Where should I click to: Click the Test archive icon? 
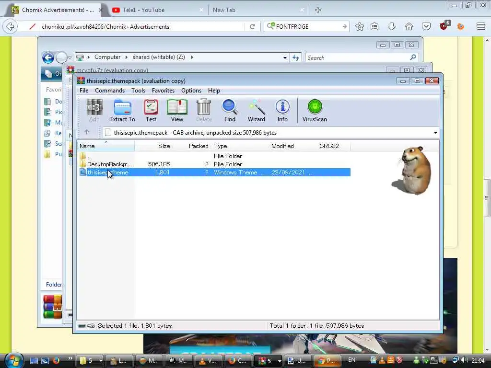point(151,110)
